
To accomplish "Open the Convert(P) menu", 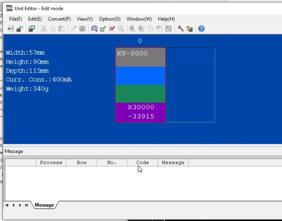I will (60, 19).
